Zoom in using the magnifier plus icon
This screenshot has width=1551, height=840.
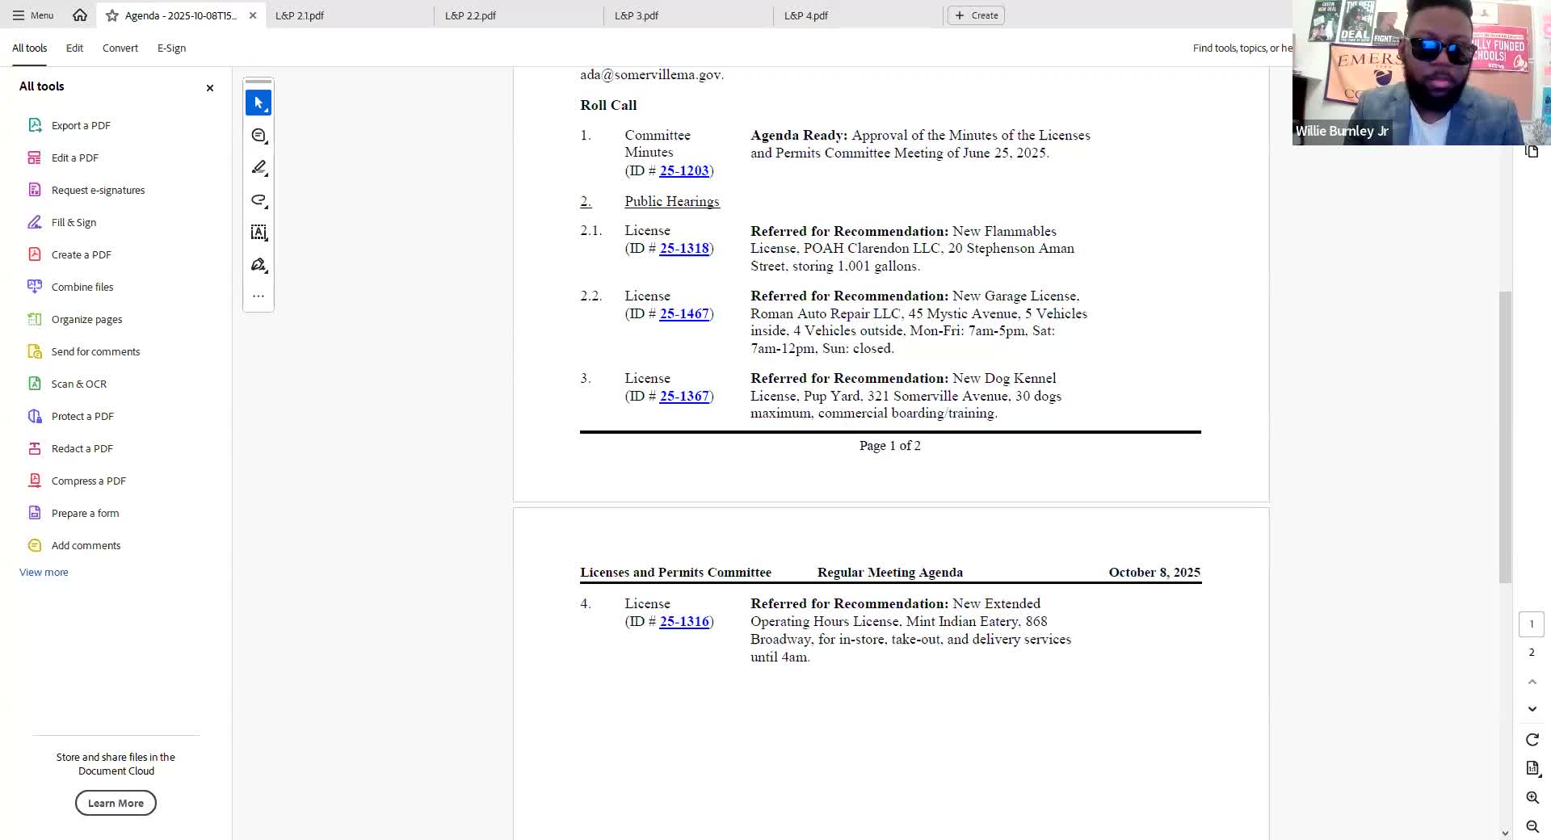click(1532, 797)
